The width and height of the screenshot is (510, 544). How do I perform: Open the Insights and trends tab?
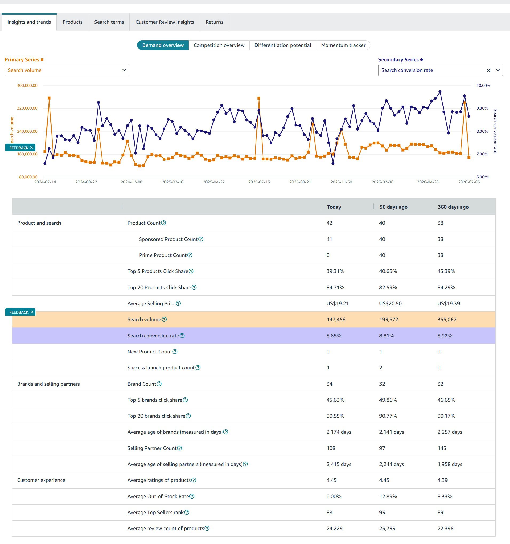(x=29, y=22)
